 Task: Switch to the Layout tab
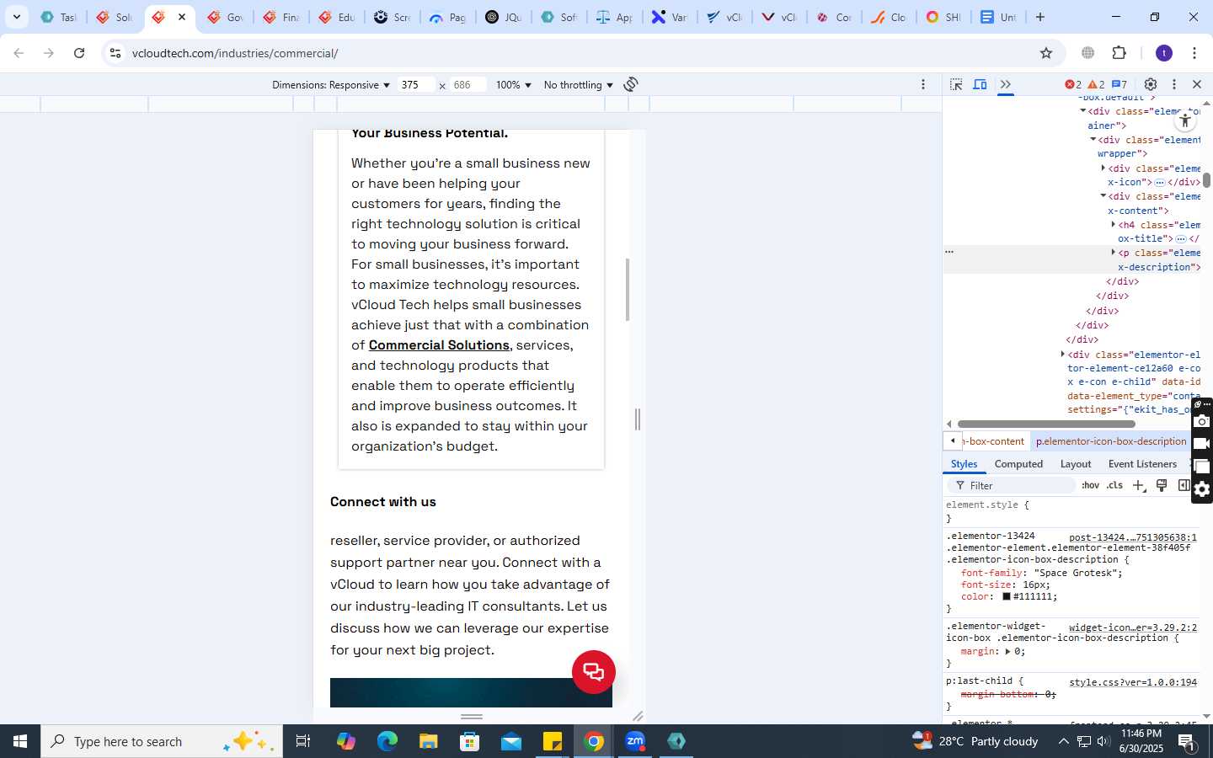tap(1076, 464)
